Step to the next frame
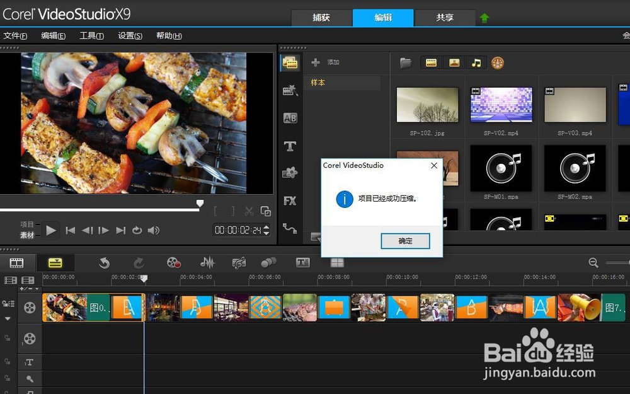Screen dimensions: 630x394 click(104, 230)
